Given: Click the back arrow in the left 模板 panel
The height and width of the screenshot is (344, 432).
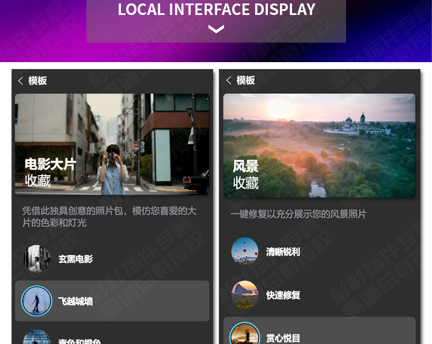Looking at the screenshot, I should [20, 81].
